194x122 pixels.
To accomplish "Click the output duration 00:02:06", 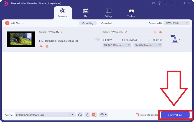I will pos(157,40).
